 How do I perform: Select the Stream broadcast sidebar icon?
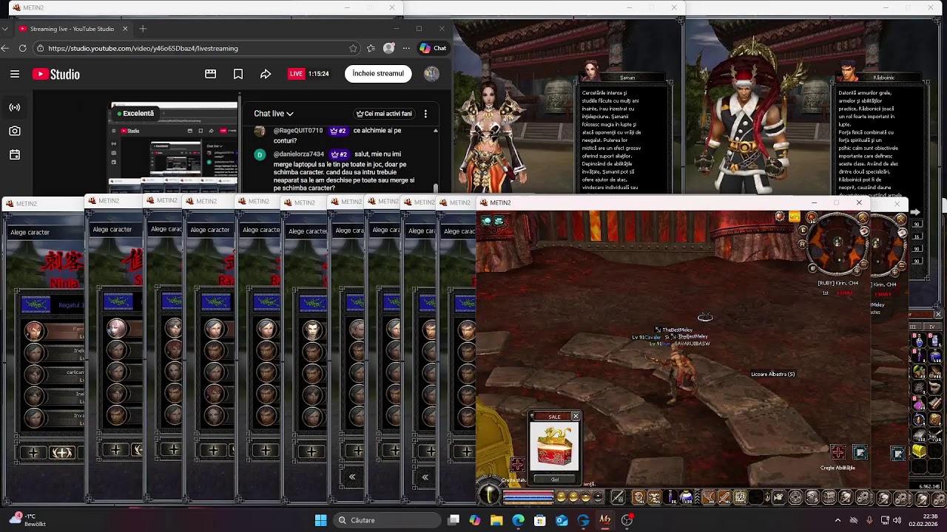15,107
